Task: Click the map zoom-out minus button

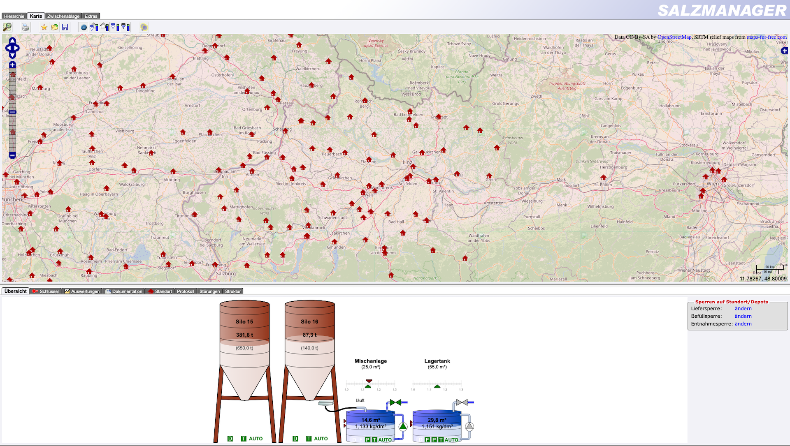Action: 12,155
